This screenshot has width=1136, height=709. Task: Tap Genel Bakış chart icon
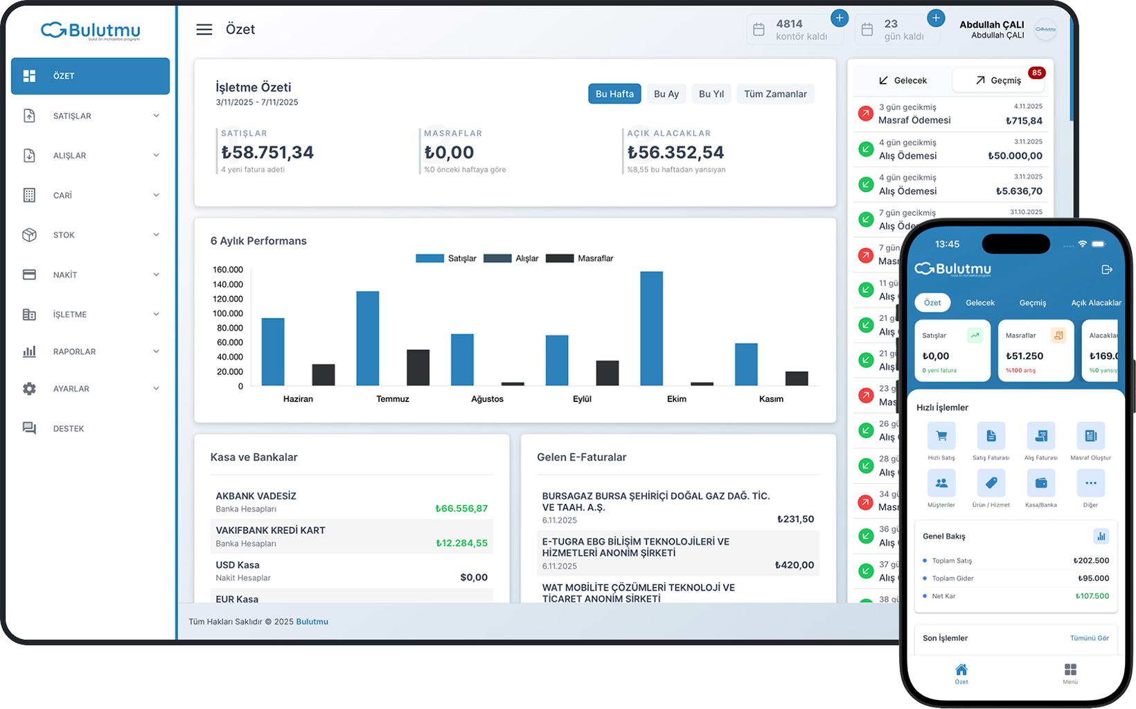coord(1101,536)
